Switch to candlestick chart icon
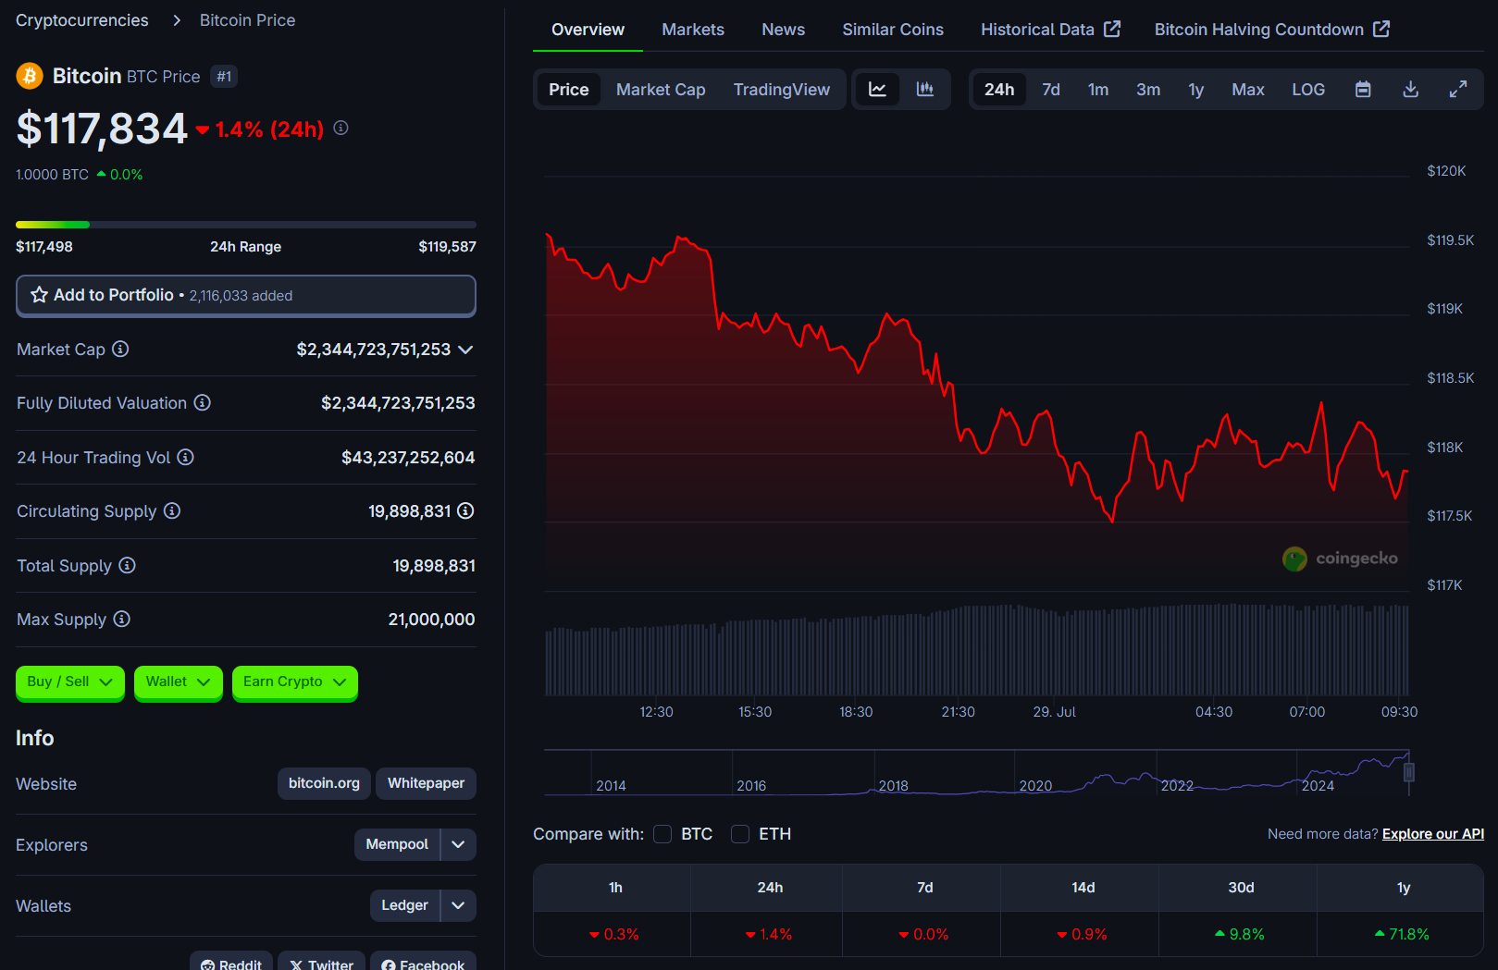This screenshot has height=970, width=1498. click(925, 90)
